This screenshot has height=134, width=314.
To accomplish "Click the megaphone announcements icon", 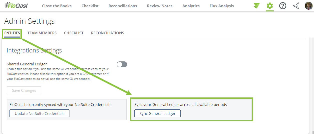I will click(x=296, y=6).
